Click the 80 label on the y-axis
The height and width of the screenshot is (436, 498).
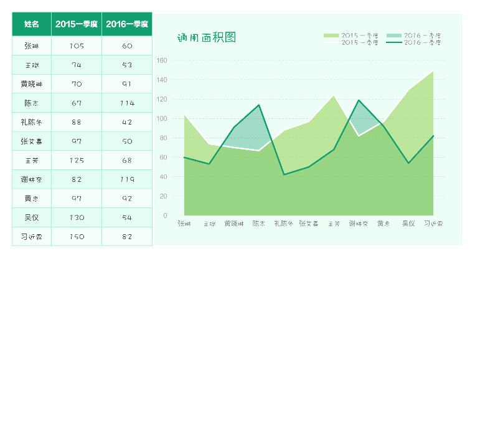pyautogui.click(x=163, y=138)
